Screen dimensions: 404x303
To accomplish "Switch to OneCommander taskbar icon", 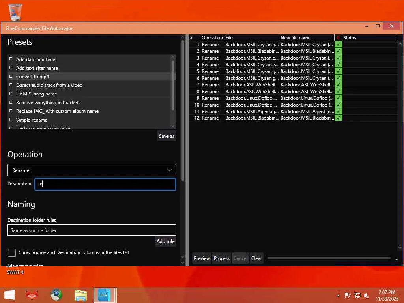I will point(105,295).
